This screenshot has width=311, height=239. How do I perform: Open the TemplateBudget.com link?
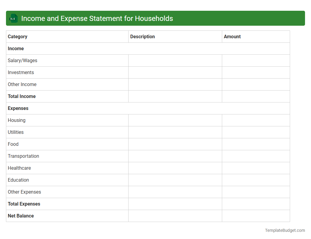(x=285, y=230)
